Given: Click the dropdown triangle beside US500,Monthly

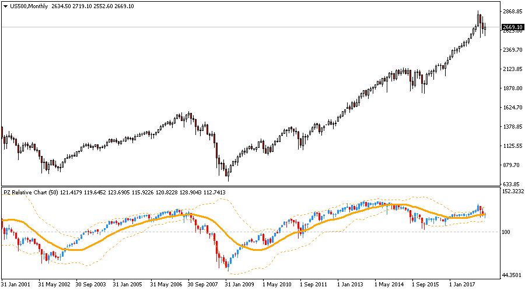Looking at the screenshot, I should point(5,6).
